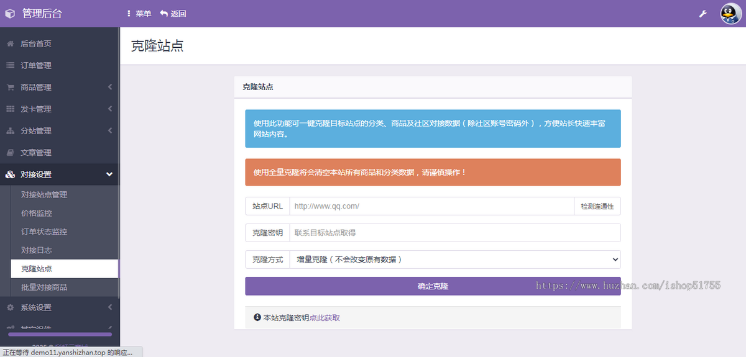
Task: Expand 系统设置 submenu chevron
Action: tap(109, 307)
